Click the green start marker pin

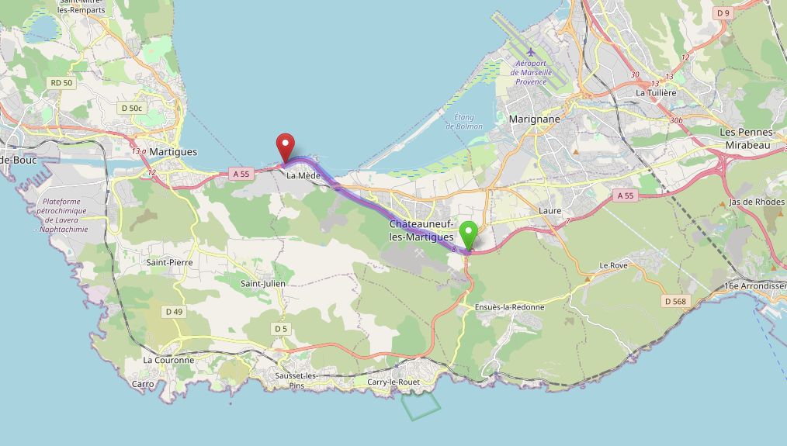coord(469,234)
